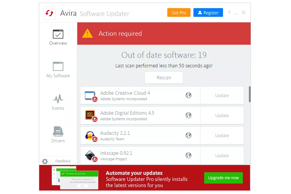Click the Audacity headphones app icon
Viewport: 291px width, 194px height.
(x=90, y=136)
